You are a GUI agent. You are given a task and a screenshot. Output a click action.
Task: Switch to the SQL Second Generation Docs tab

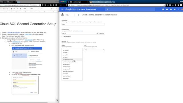pyautogui.click(x=8, y=2)
